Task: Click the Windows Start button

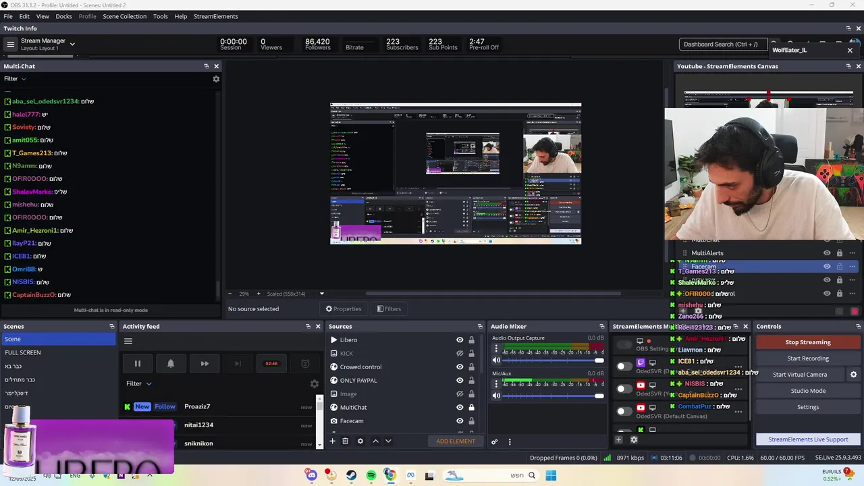Action: coord(551,475)
